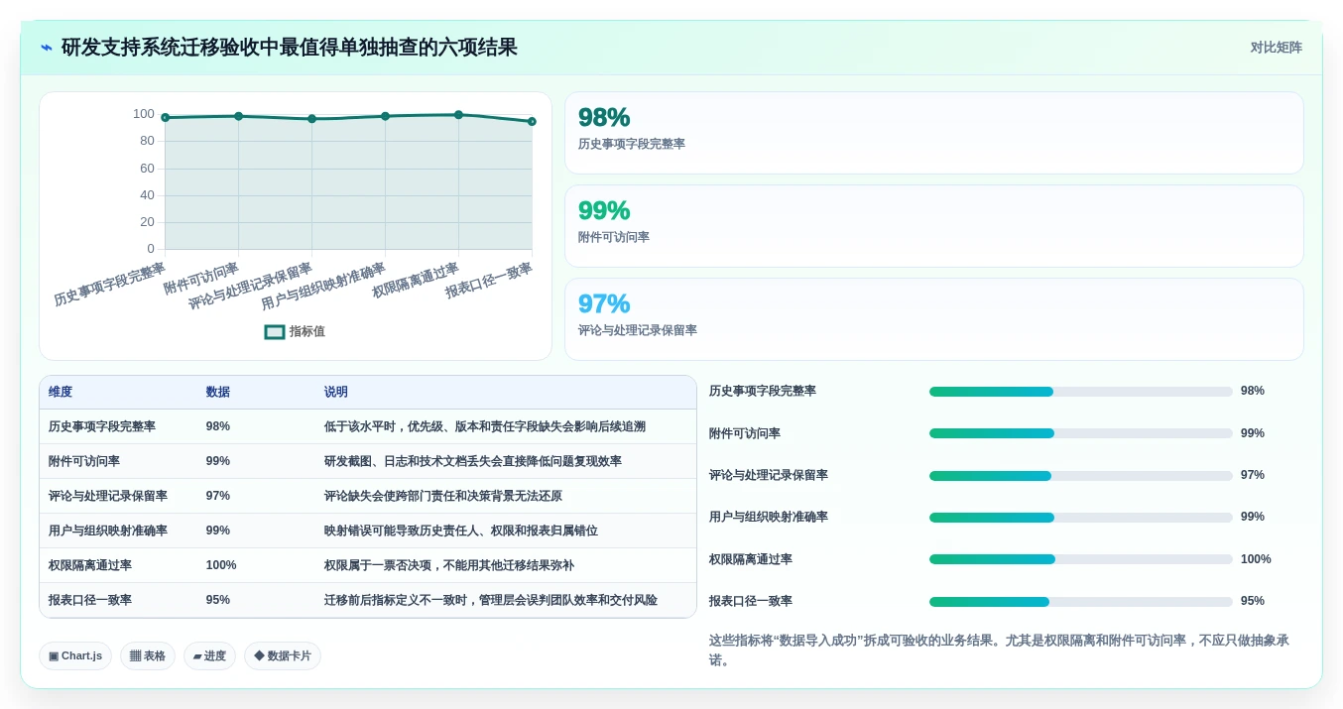Click the 97% value in the table
Screen dimensions: 1343x709
(218, 496)
